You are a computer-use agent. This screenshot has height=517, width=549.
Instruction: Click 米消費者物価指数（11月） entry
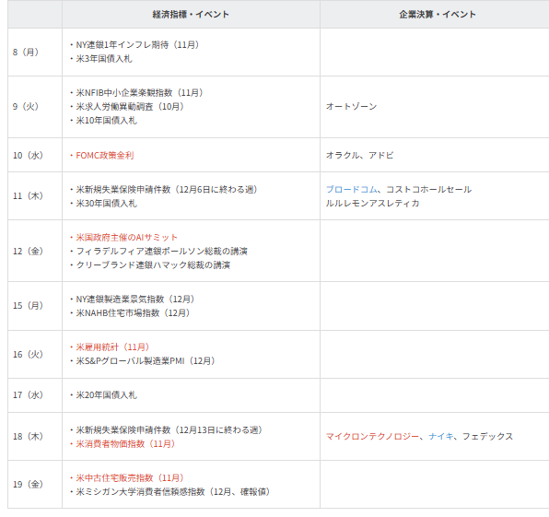pyautogui.click(x=125, y=444)
